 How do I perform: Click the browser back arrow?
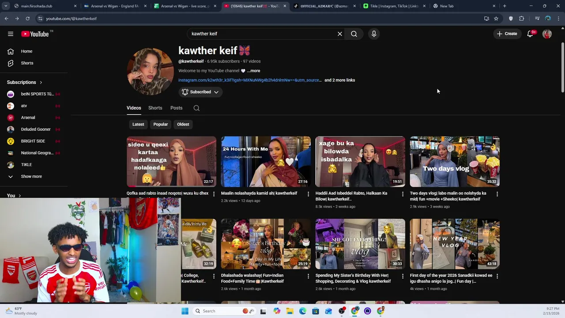coord(6,19)
